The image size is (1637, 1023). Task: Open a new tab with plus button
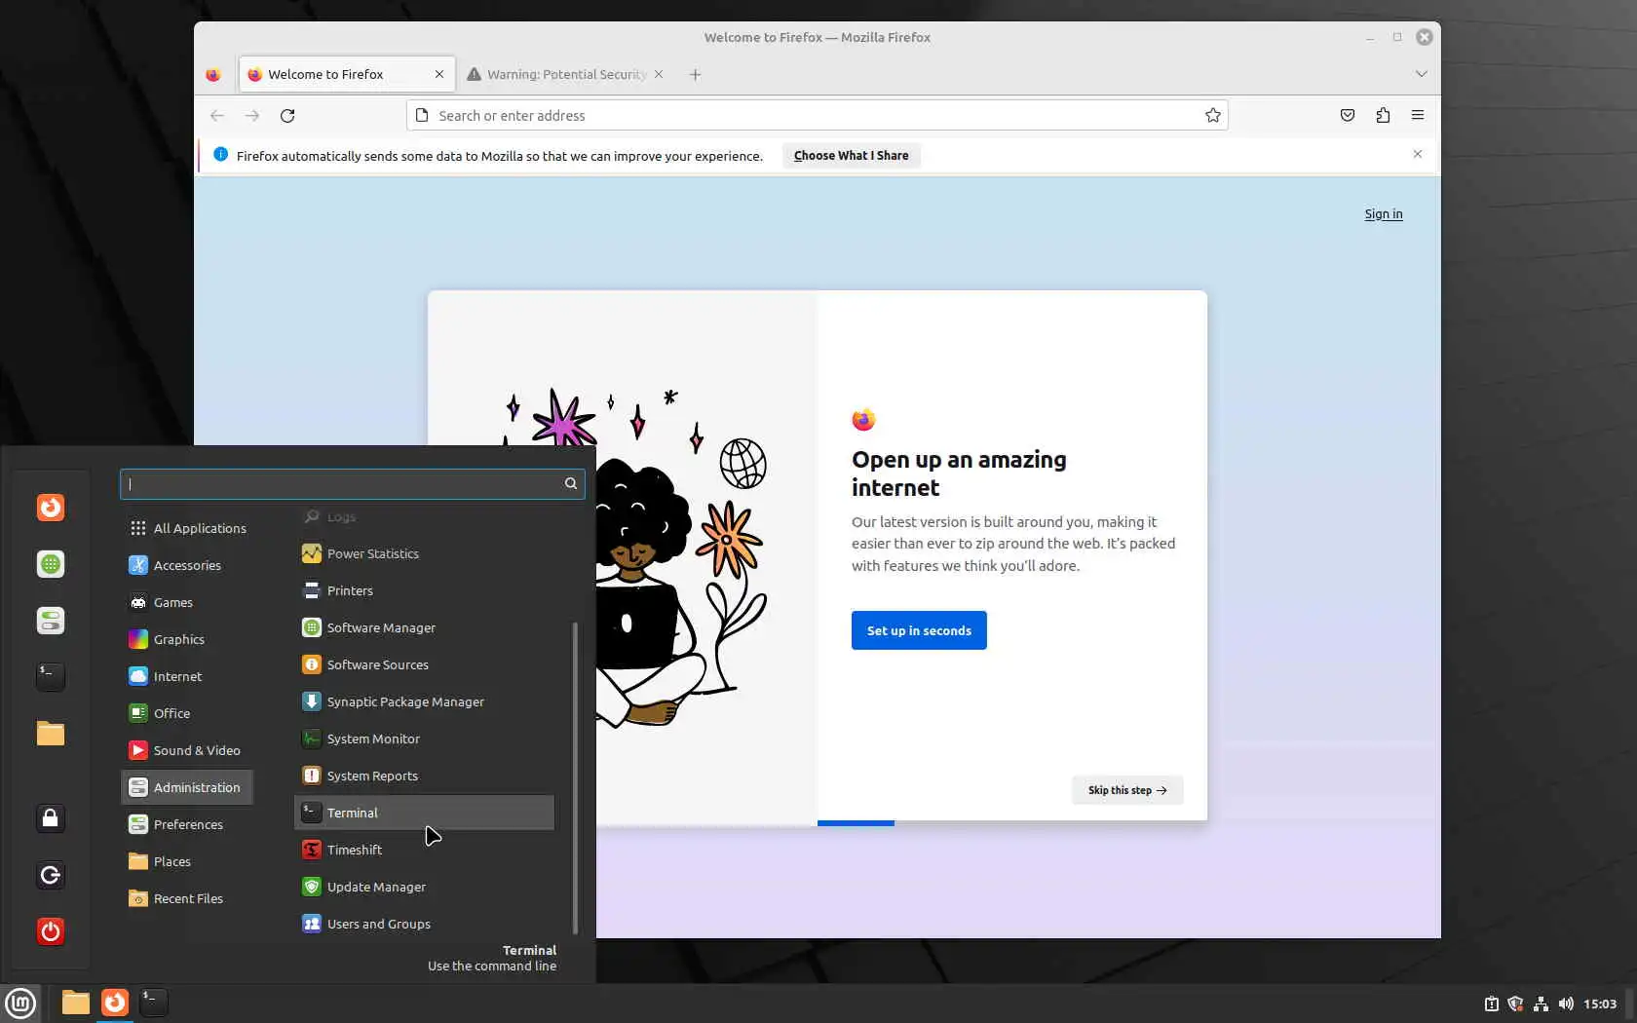695,75
